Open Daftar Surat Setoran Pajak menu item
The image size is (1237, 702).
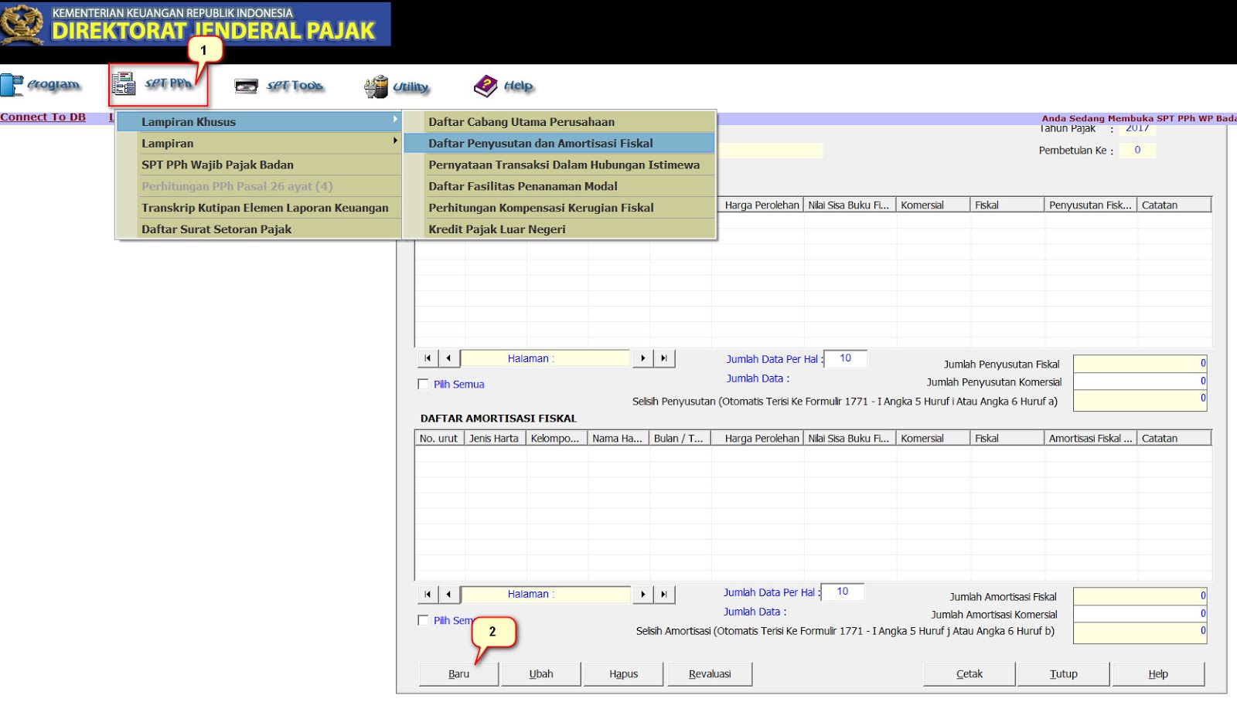(259, 229)
